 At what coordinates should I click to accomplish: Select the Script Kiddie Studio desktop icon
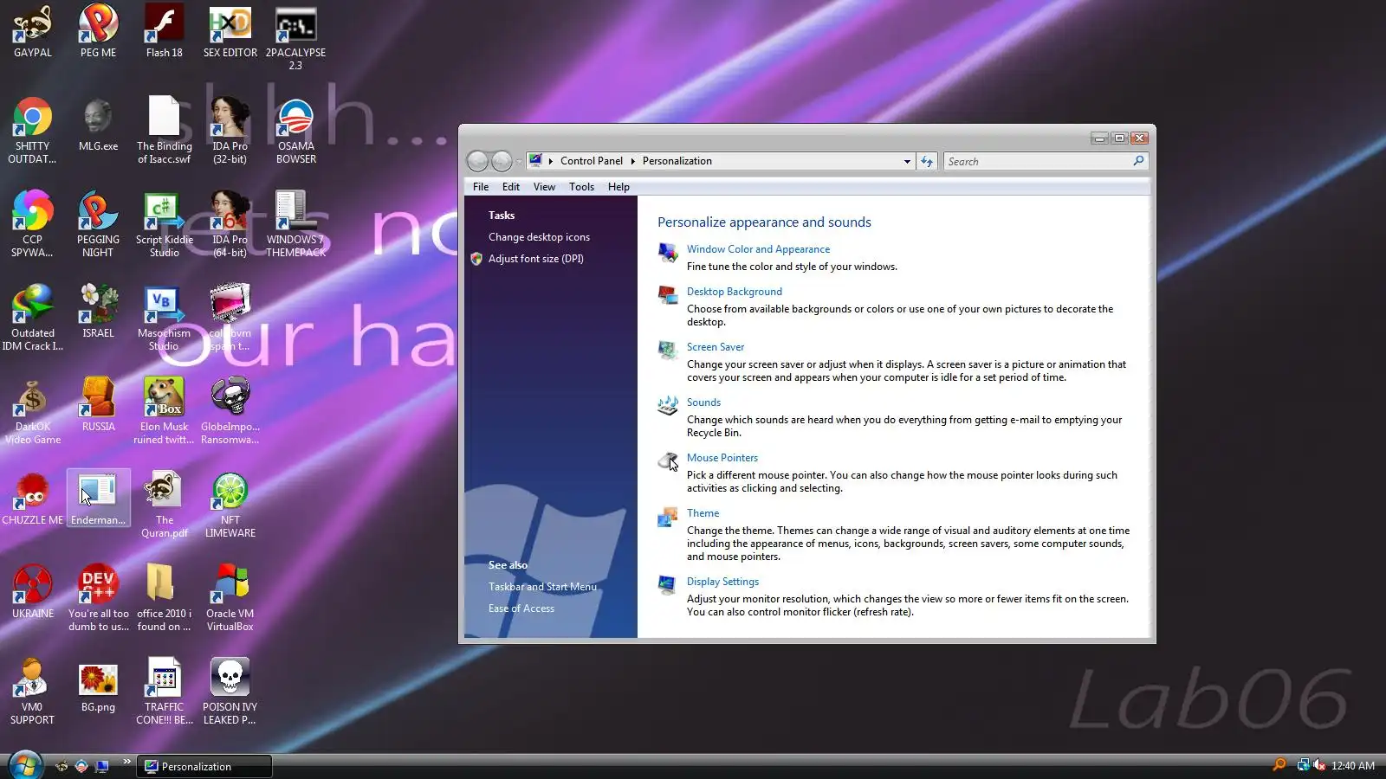click(x=164, y=224)
